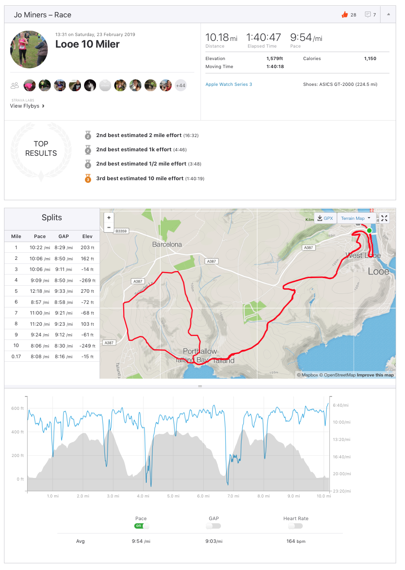Select the mile 5 split row
405x570 pixels.
click(52, 291)
